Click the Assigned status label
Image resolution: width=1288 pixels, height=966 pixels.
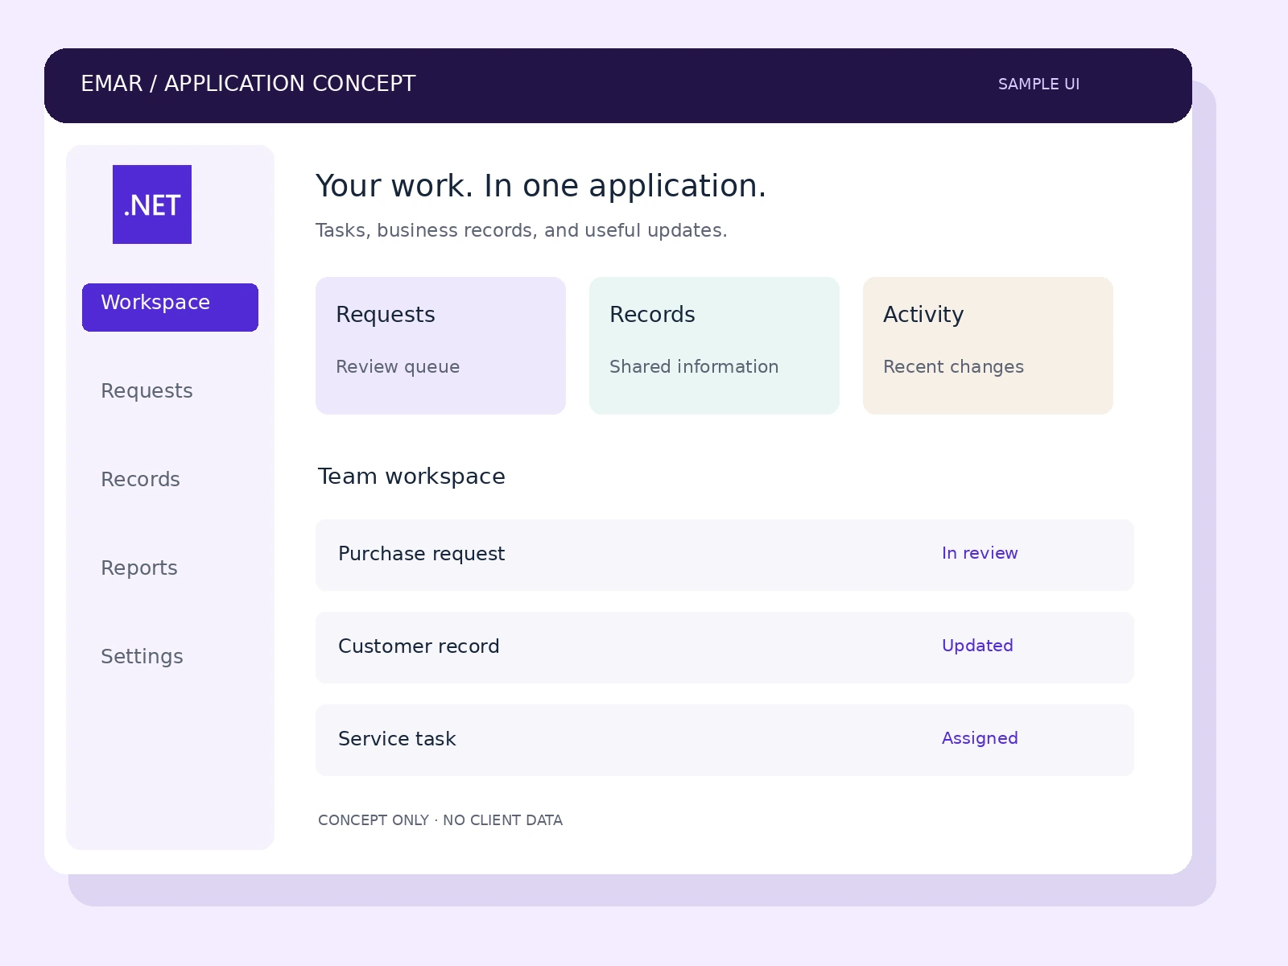click(980, 738)
